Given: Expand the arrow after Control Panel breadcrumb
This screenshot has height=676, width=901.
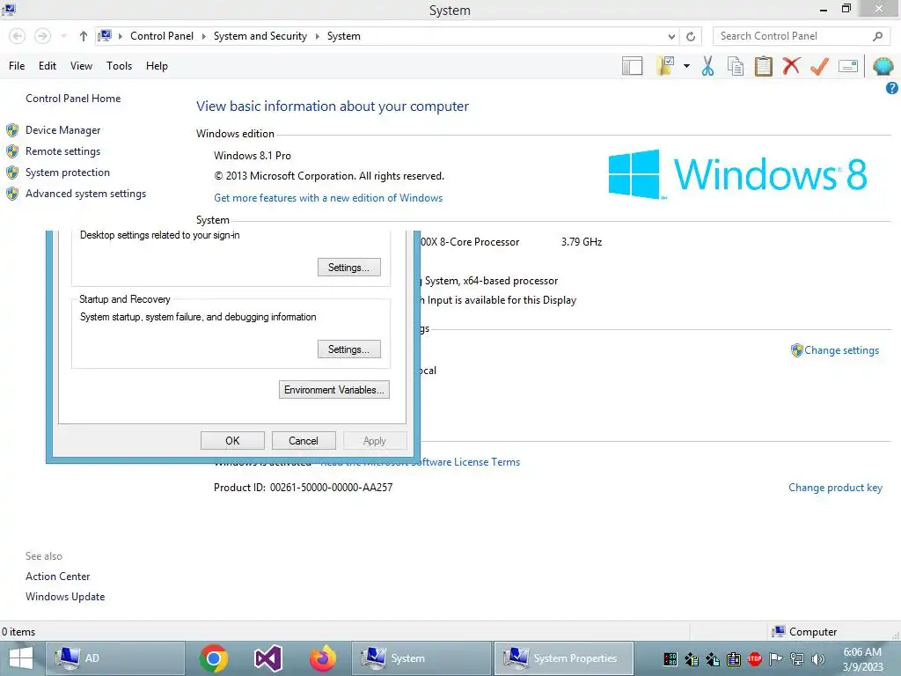Looking at the screenshot, I should (x=203, y=36).
